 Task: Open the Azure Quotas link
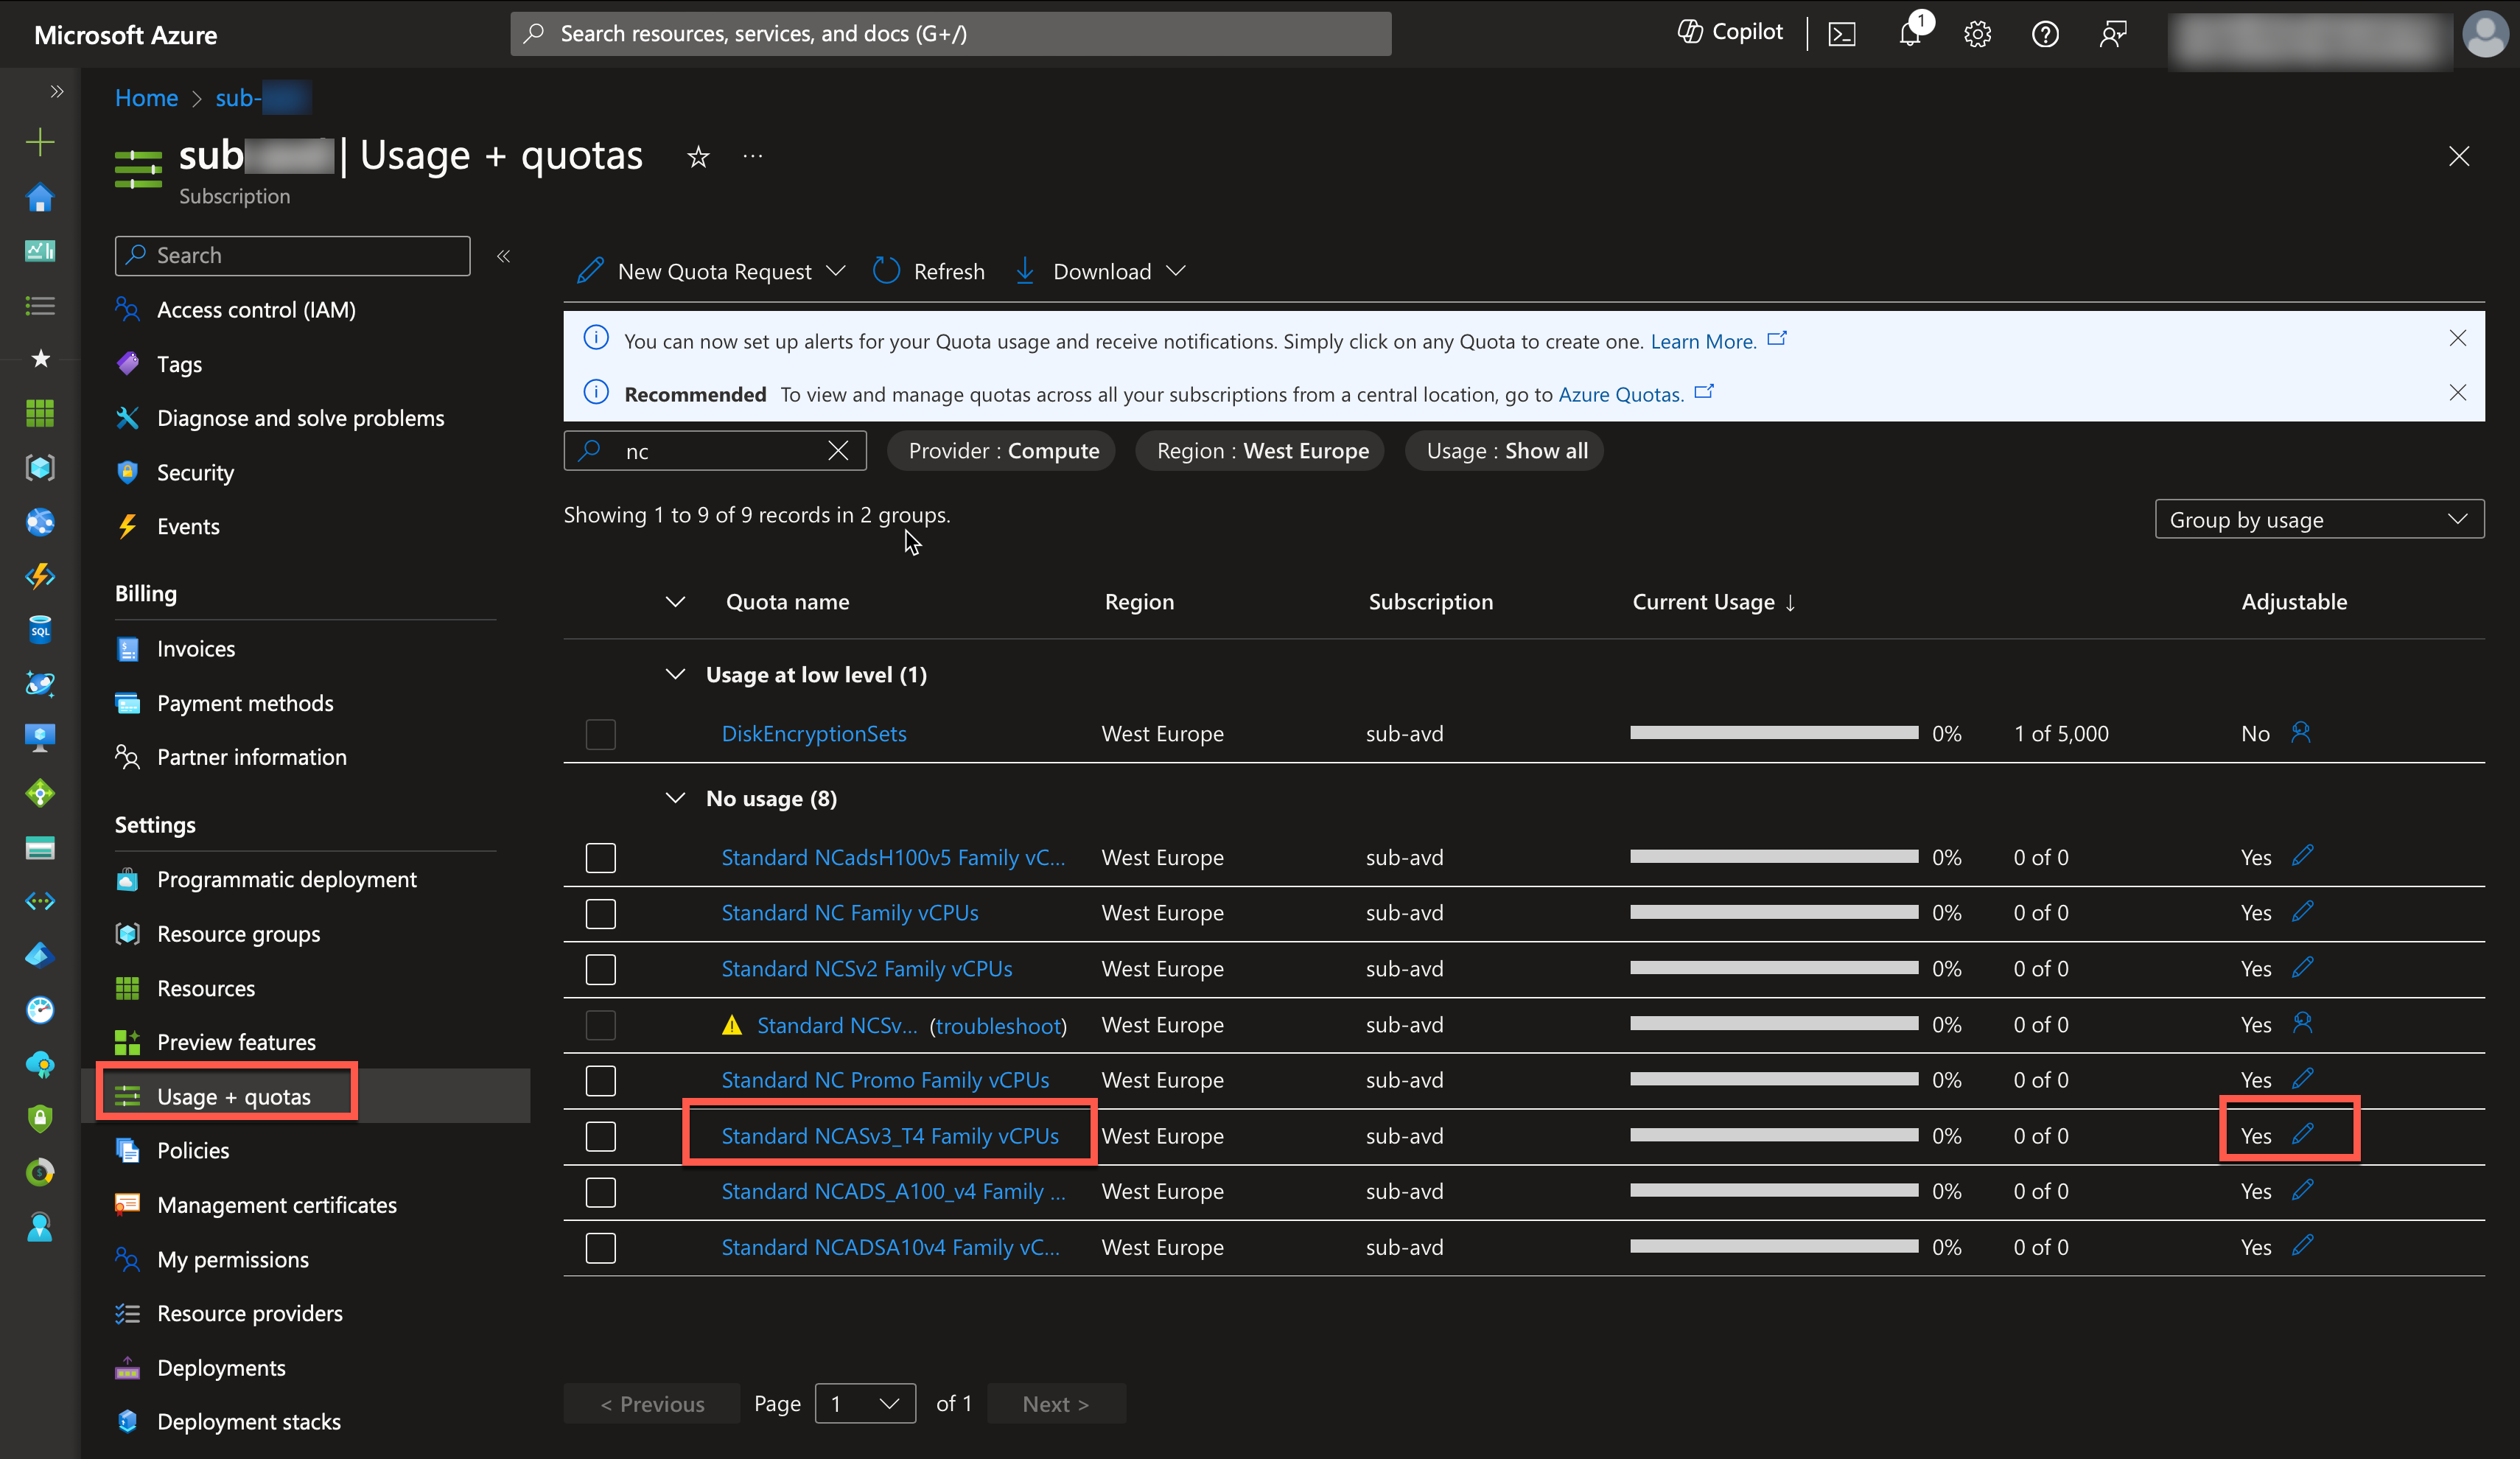1620,394
